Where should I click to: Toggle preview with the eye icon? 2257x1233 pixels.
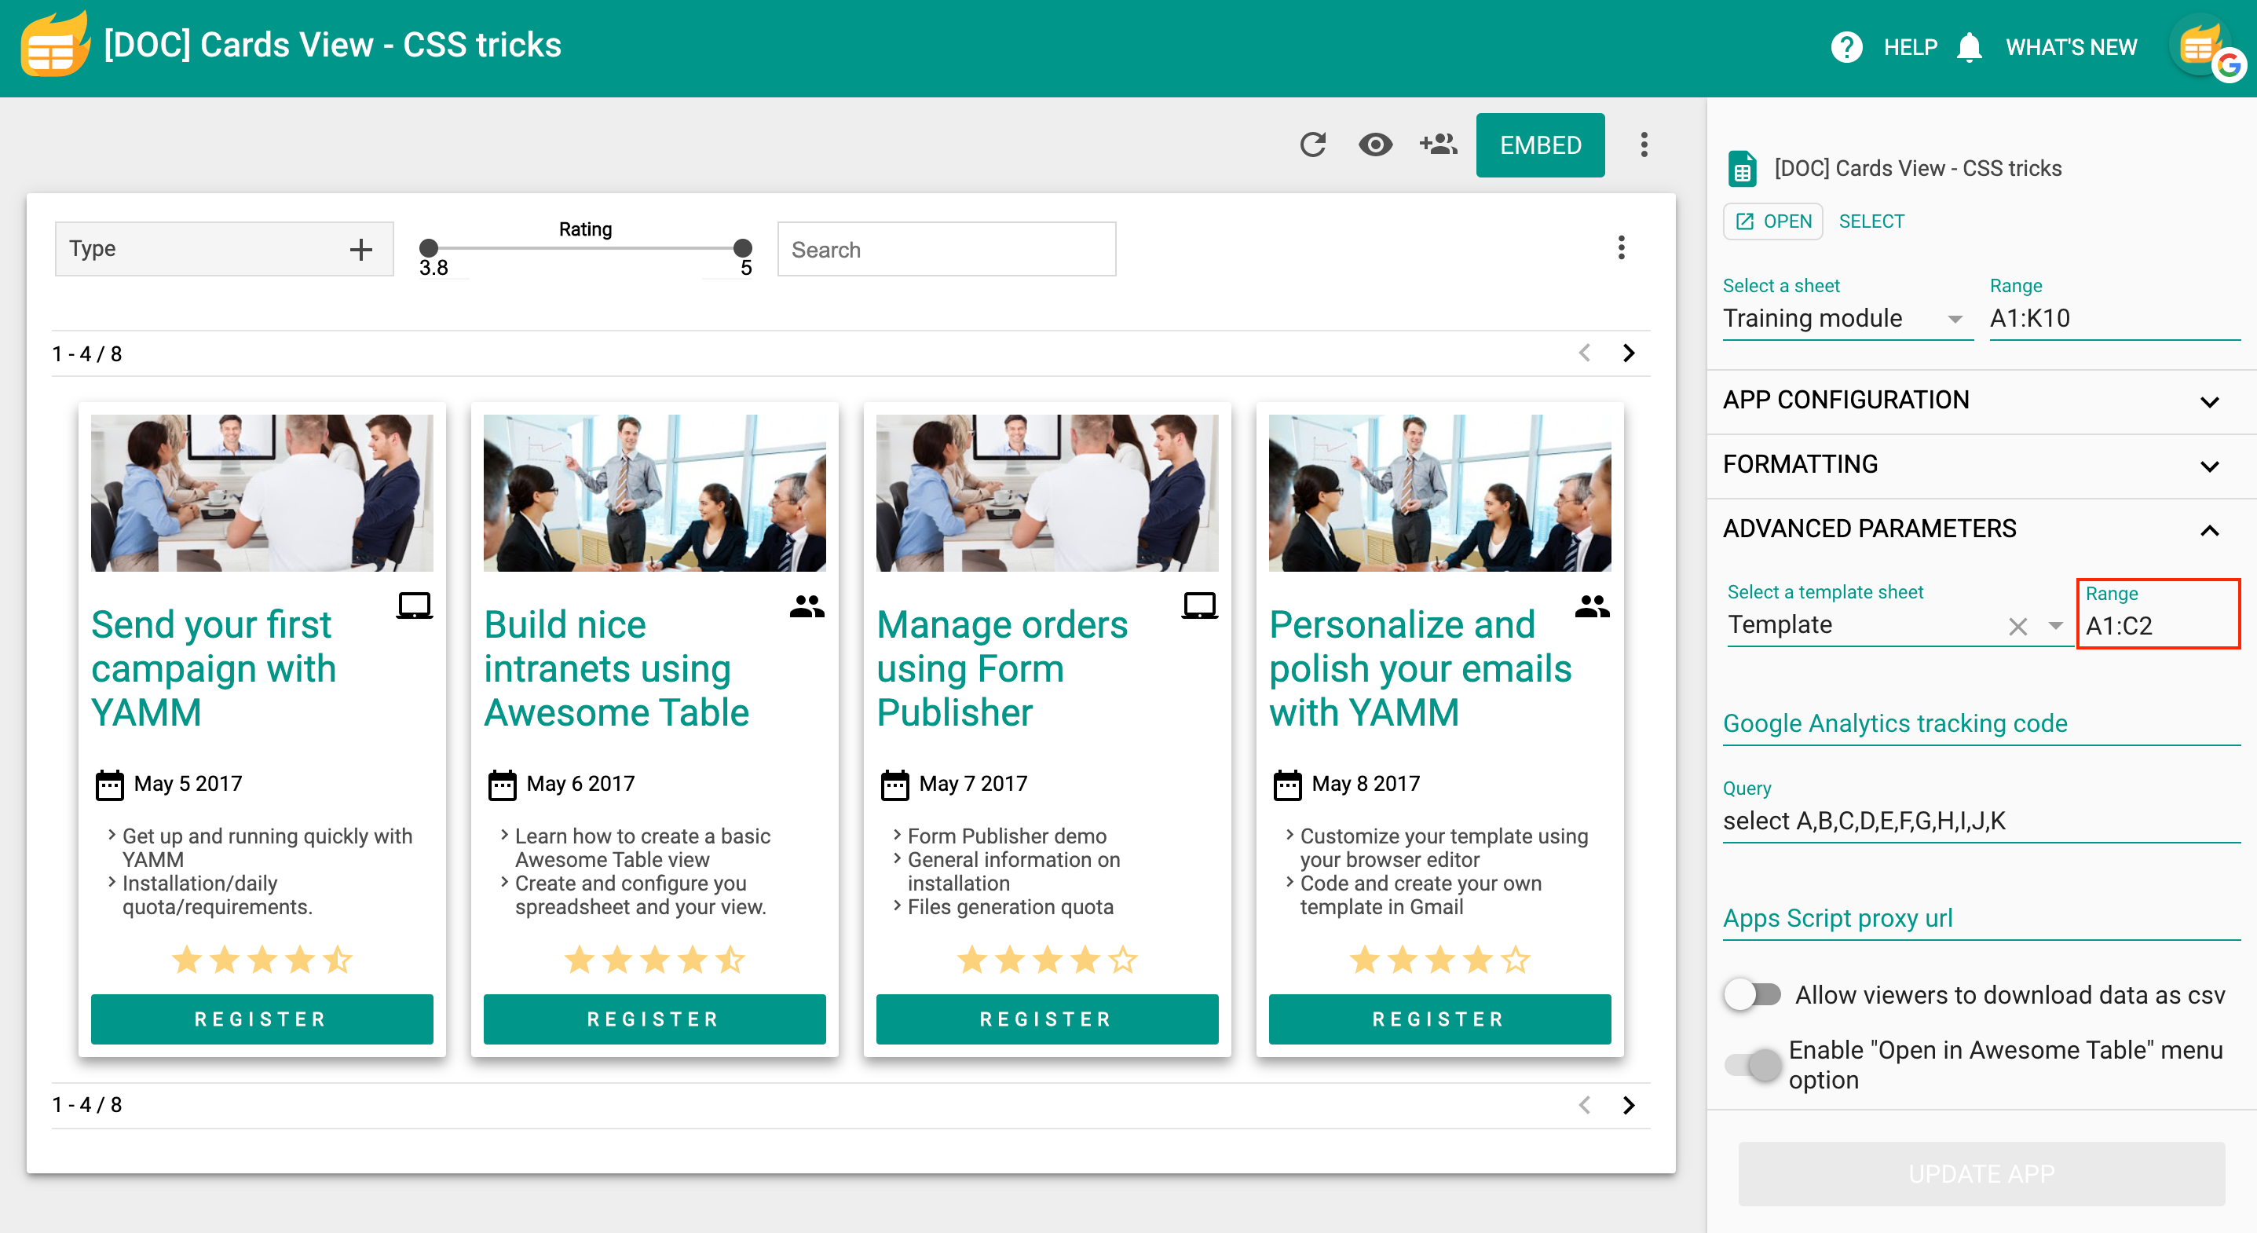coord(1375,145)
